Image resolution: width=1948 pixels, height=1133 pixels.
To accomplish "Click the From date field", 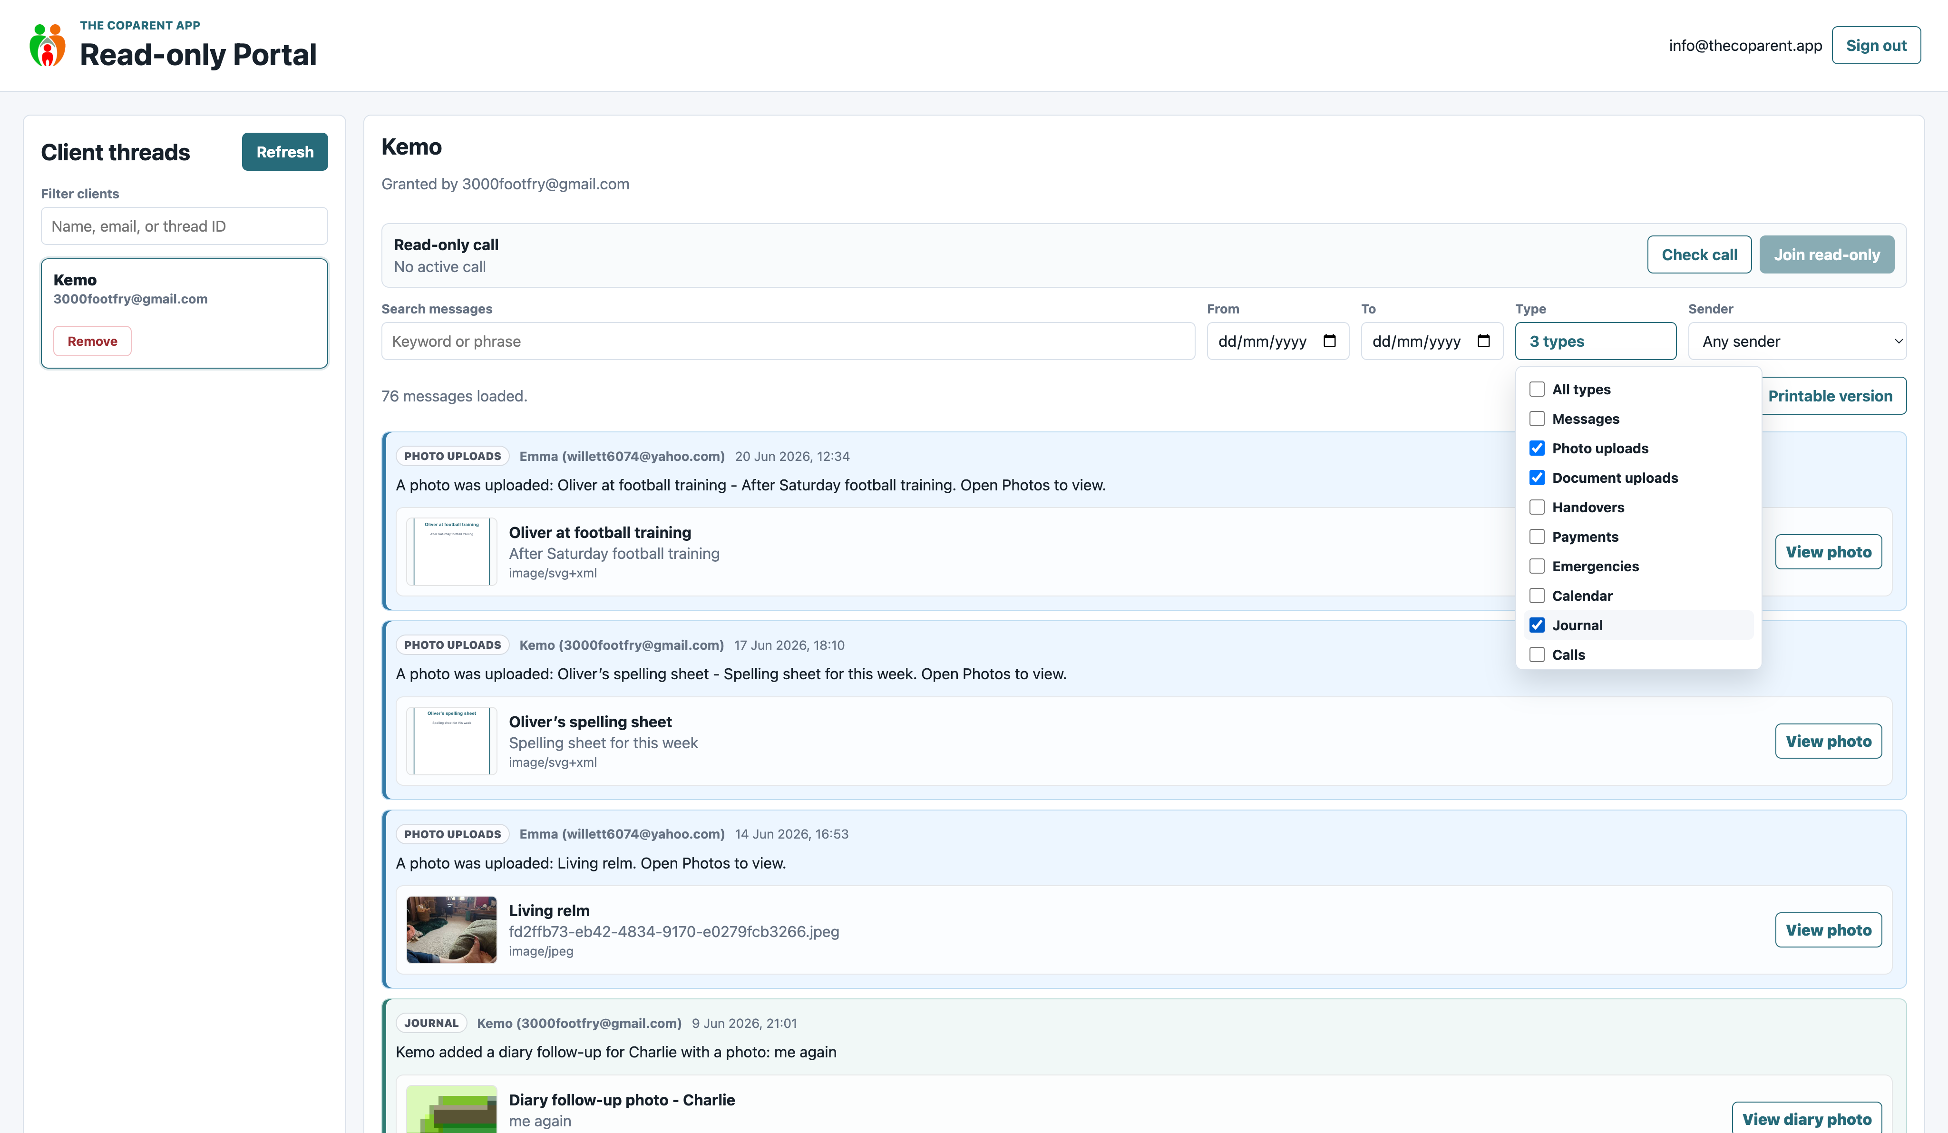I will point(1277,341).
